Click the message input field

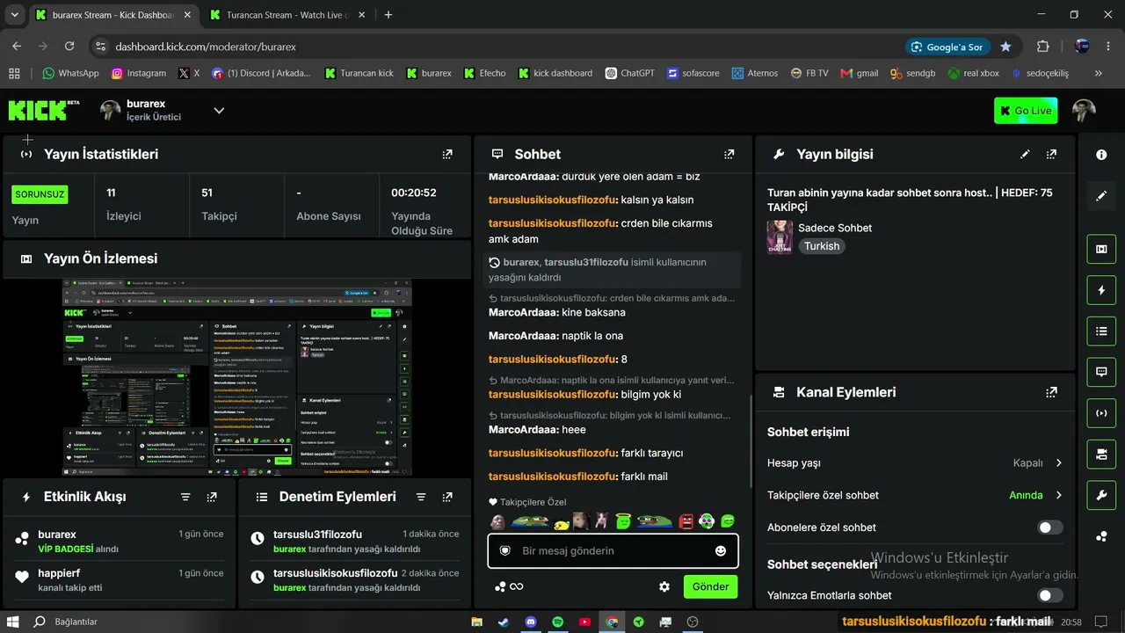click(613, 551)
